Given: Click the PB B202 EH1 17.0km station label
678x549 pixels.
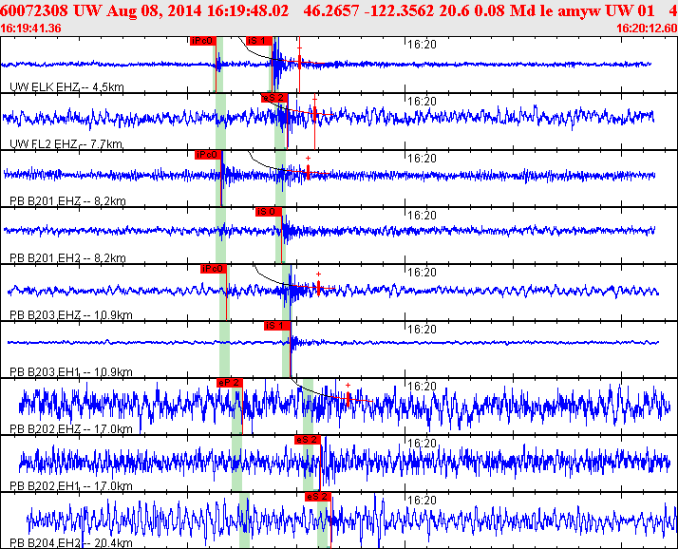Looking at the screenshot, I should 71,485.
